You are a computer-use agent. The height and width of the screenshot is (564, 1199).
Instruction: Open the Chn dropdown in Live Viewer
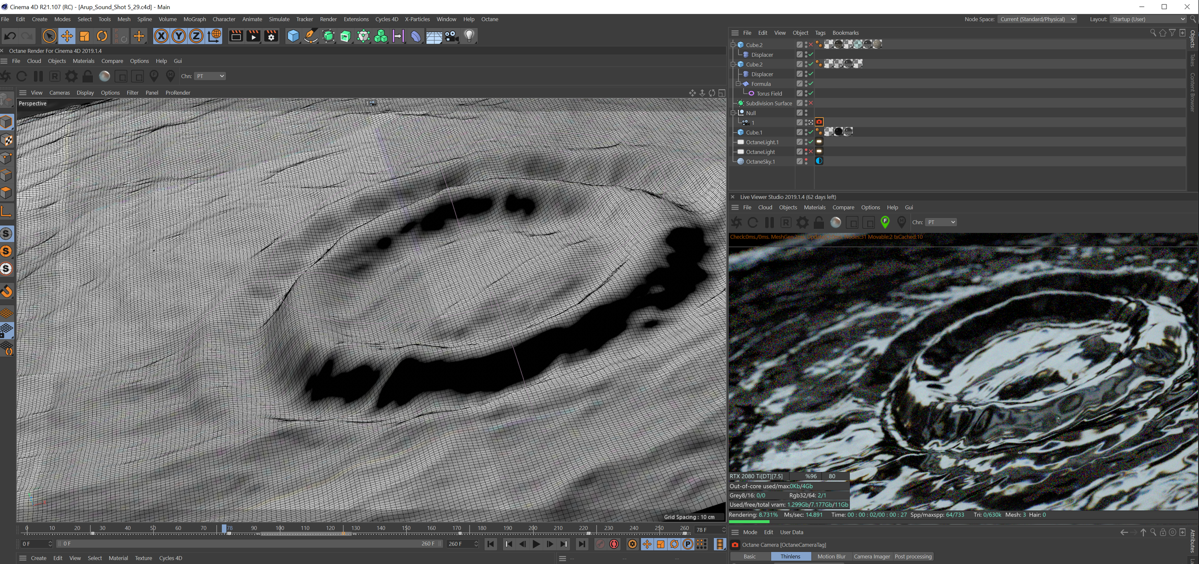pos(941,222)
